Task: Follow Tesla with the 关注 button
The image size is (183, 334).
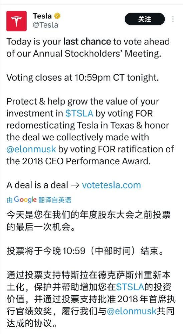Action: (145, 19)
